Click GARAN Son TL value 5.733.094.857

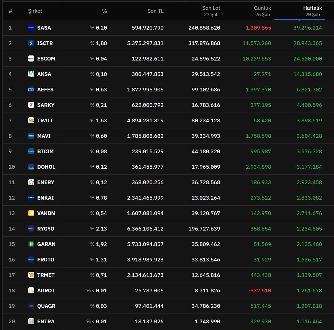145,244
